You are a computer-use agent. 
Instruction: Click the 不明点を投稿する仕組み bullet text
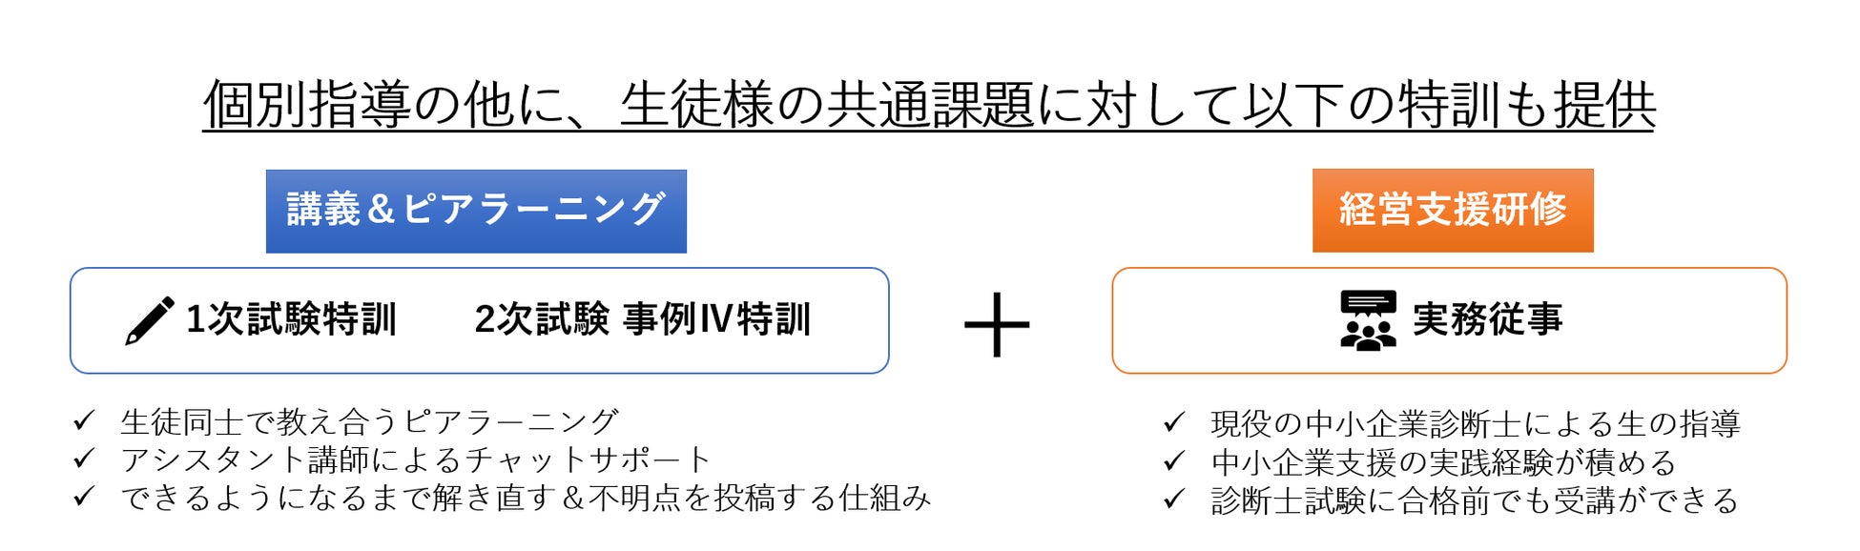[758, 498]
